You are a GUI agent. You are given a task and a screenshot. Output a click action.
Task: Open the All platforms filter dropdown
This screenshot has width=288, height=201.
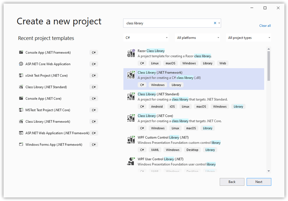coord(198,38)
